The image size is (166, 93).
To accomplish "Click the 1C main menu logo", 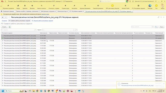I will (2, 1).
